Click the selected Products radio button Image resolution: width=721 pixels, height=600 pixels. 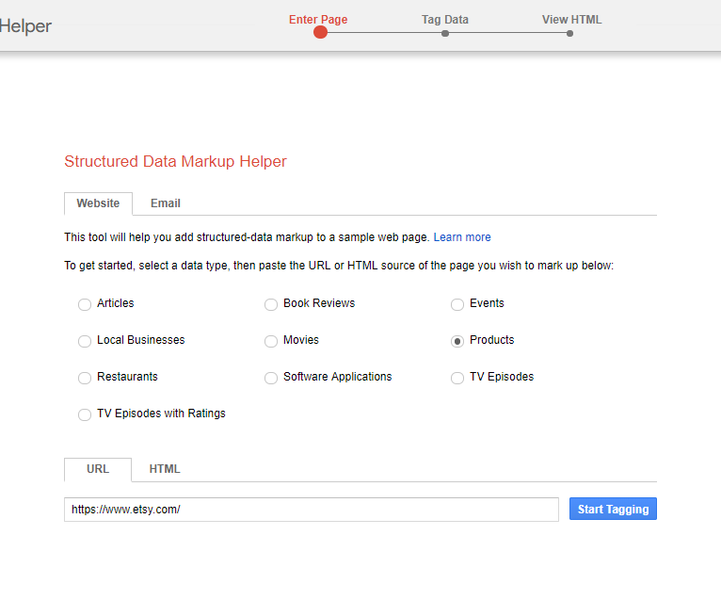[457, 341]
